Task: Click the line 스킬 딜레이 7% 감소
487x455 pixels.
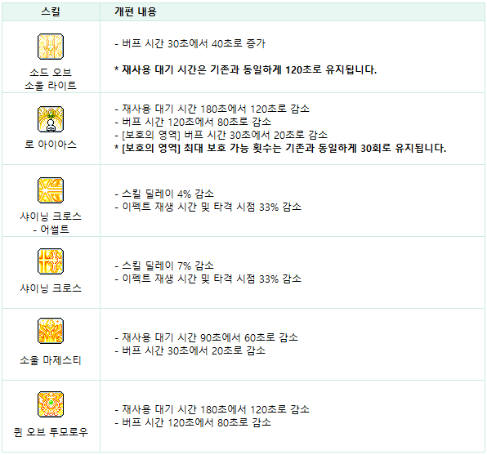Action: coord(164,265)
